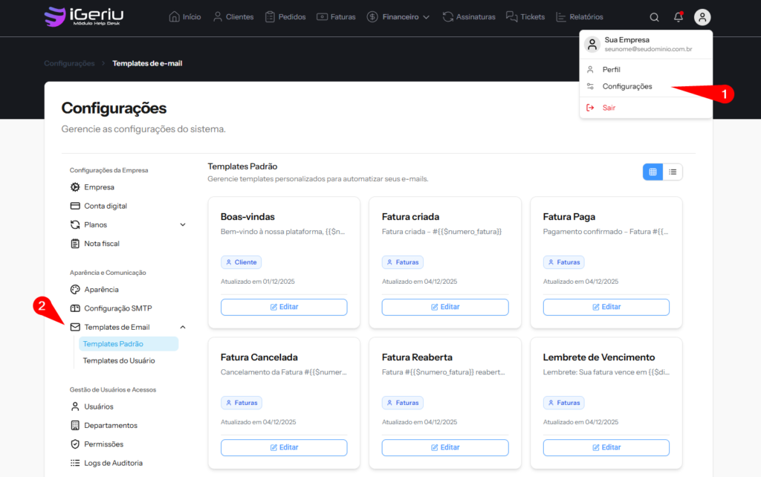761x477 pixels.
Task: Switch to list view layout
Action: (673, 172)
